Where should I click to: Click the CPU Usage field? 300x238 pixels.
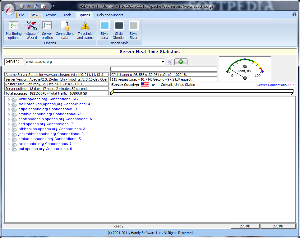[164, 75]
